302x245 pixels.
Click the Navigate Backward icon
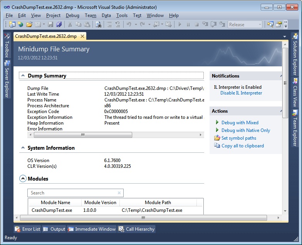(156, 25)
